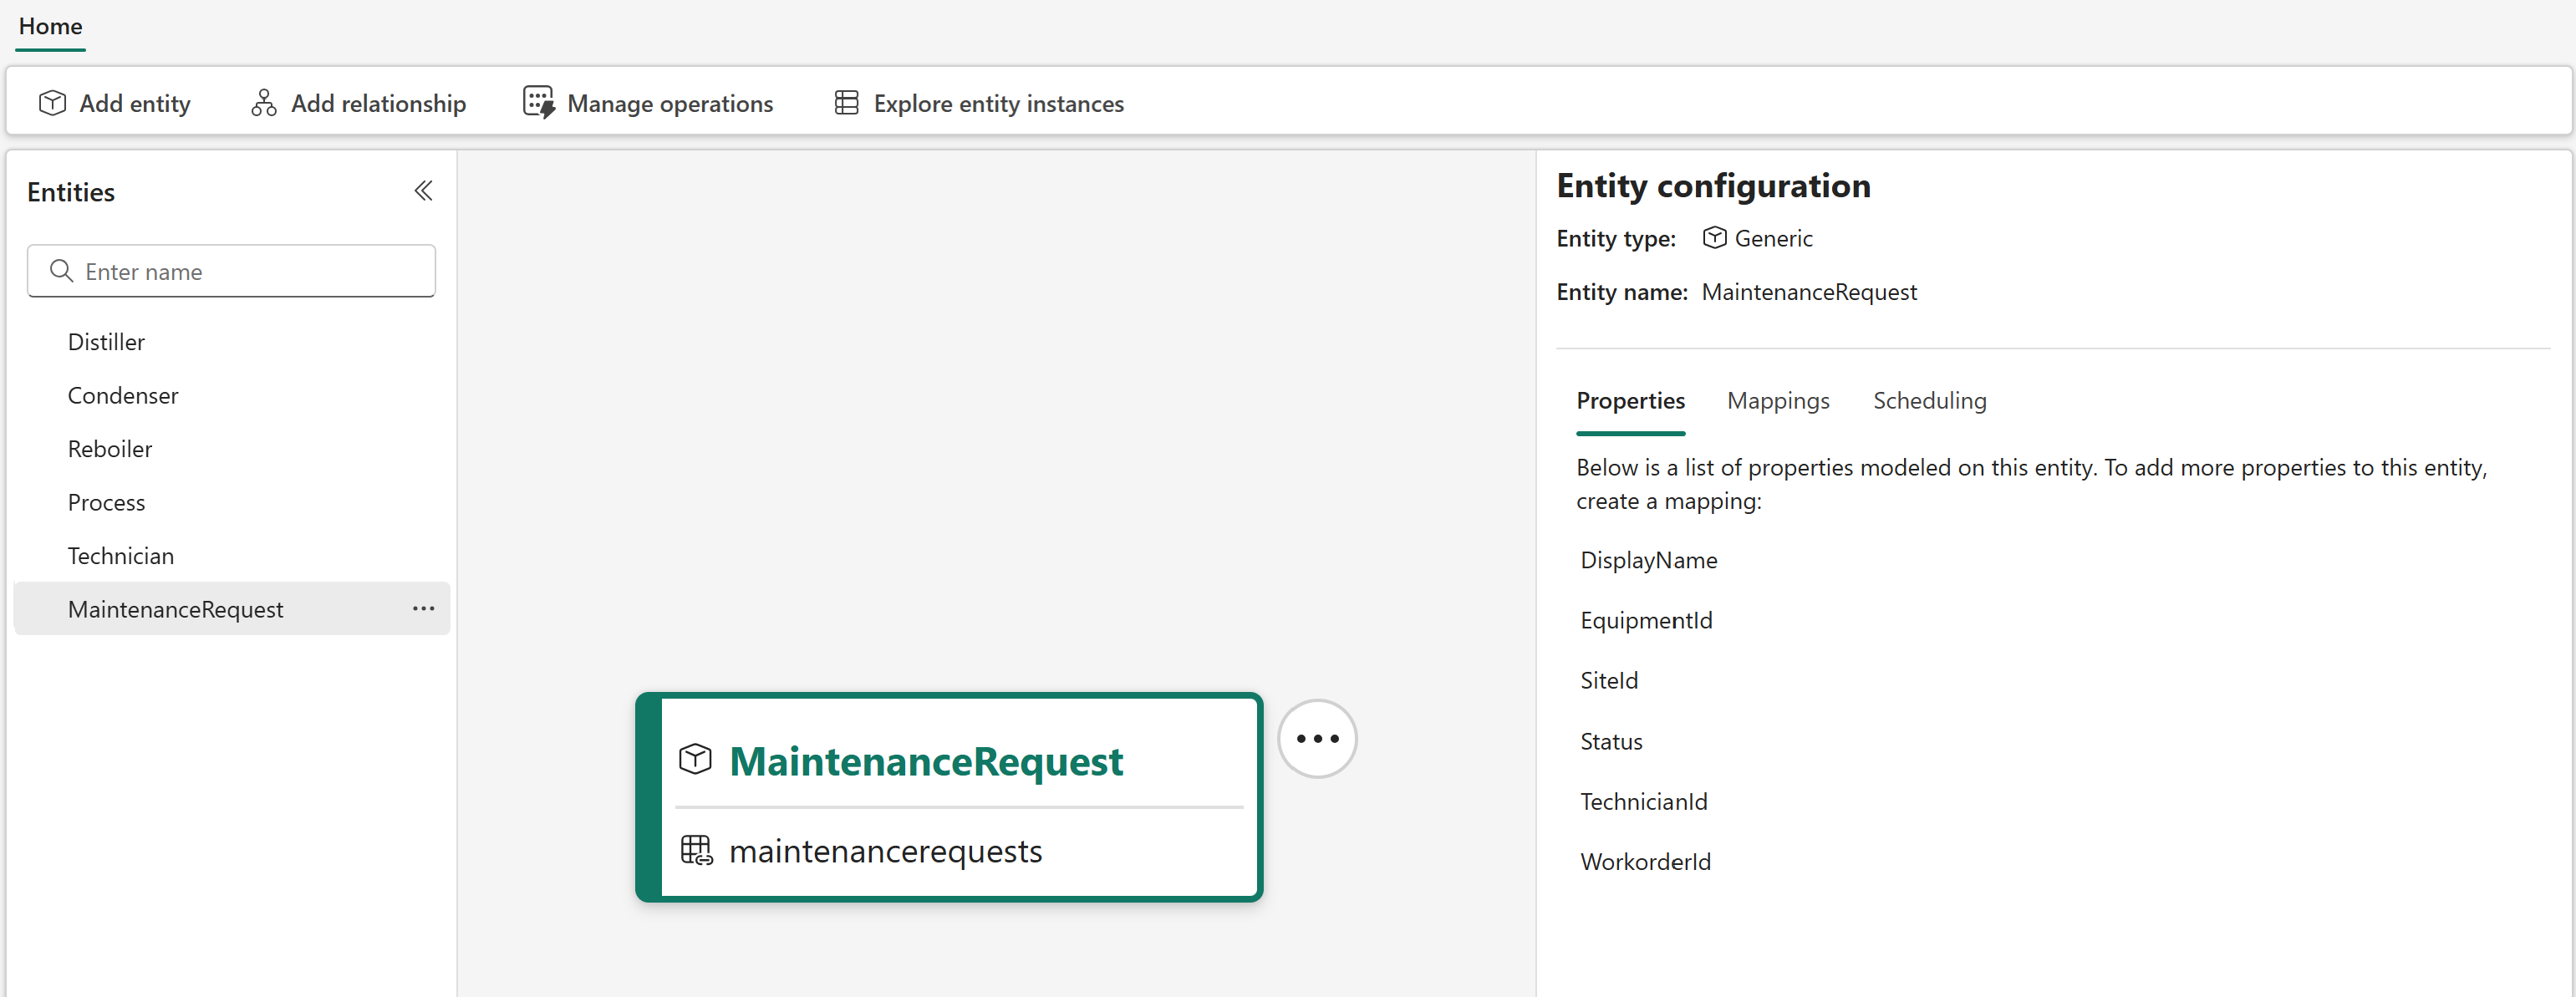
Task: Click the Explore entity instances table icon
Action: (846, 103)
